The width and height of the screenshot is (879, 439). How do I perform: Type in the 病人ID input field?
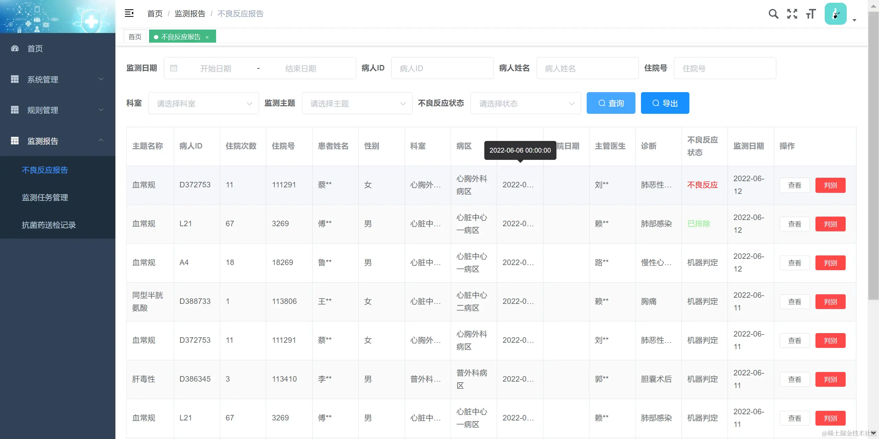coord(442,68)
